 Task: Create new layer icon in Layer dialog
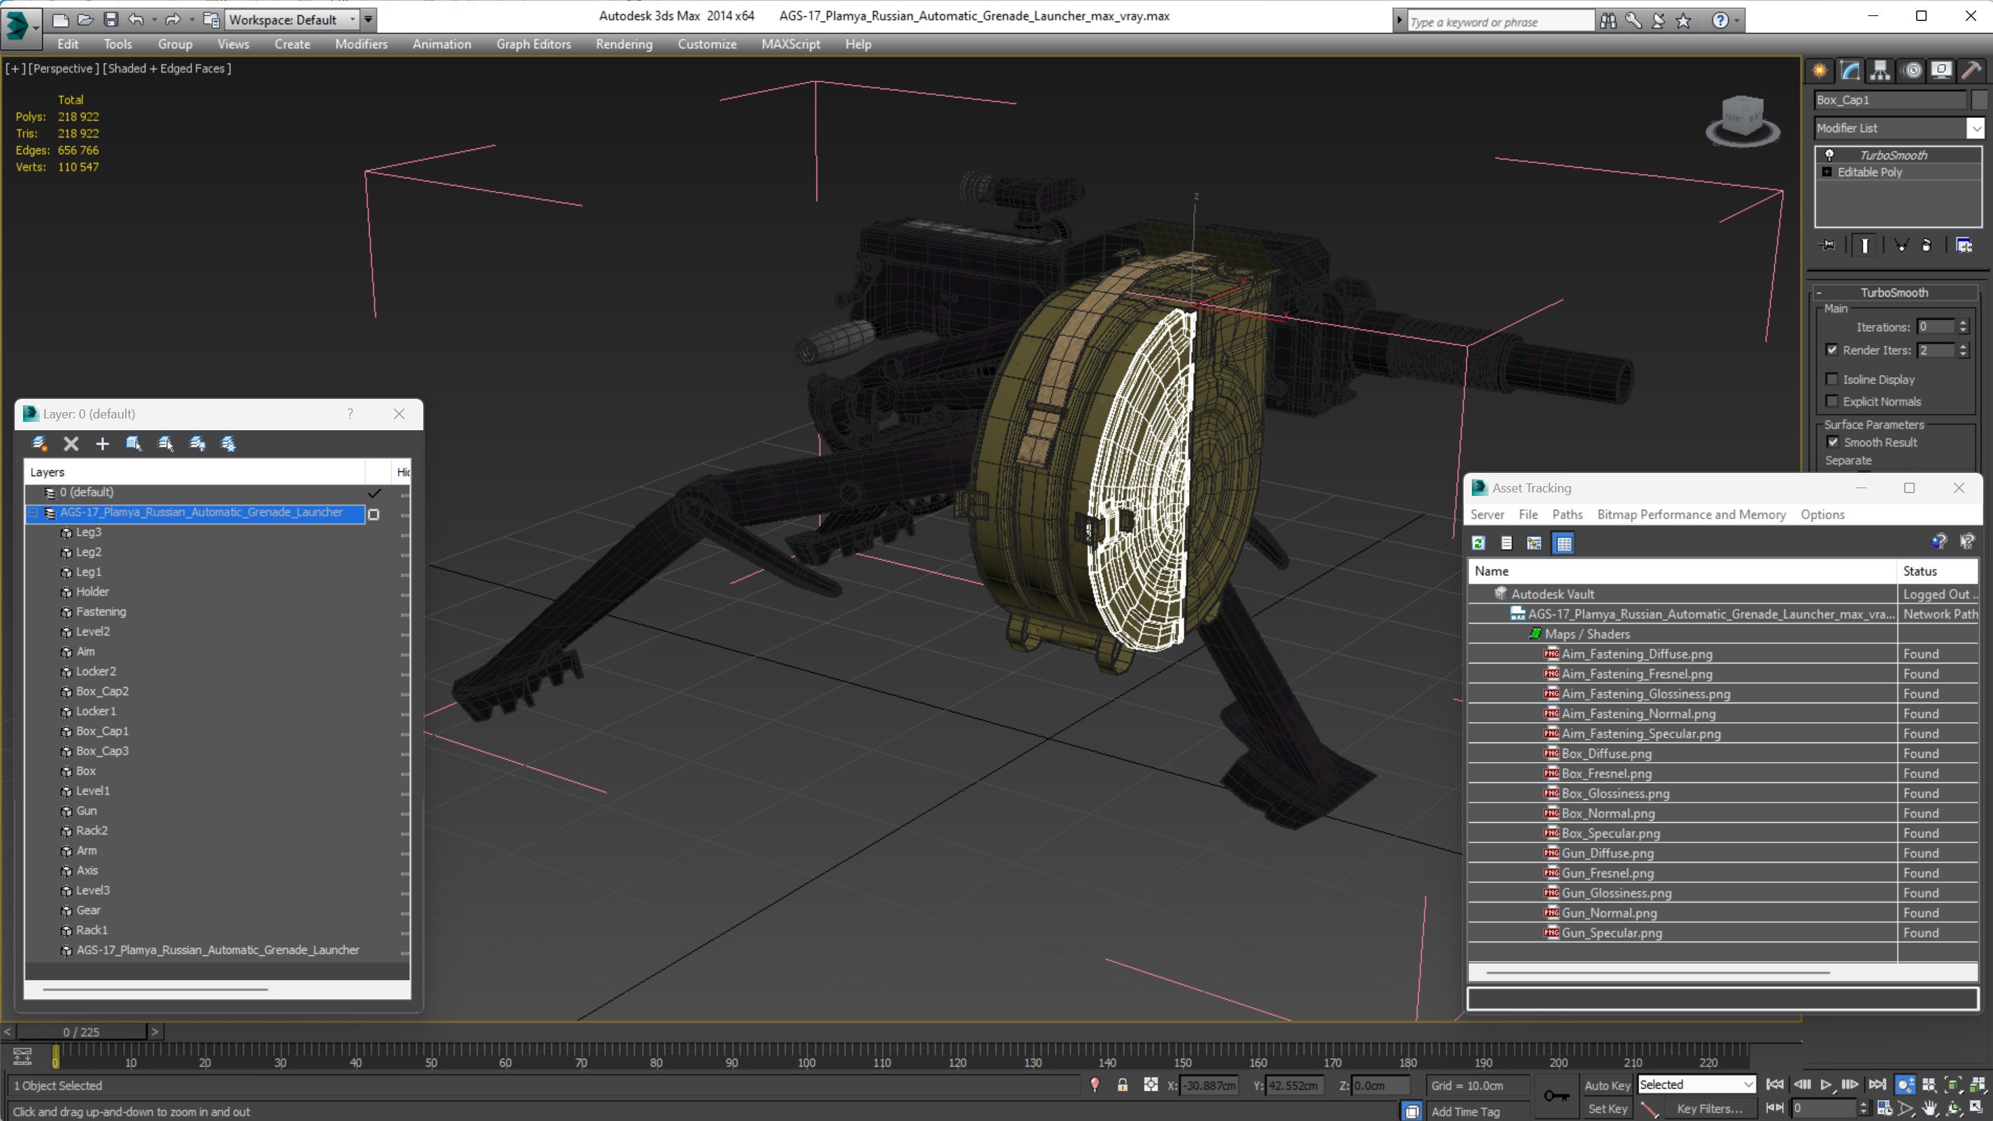[x=39, y=444]
